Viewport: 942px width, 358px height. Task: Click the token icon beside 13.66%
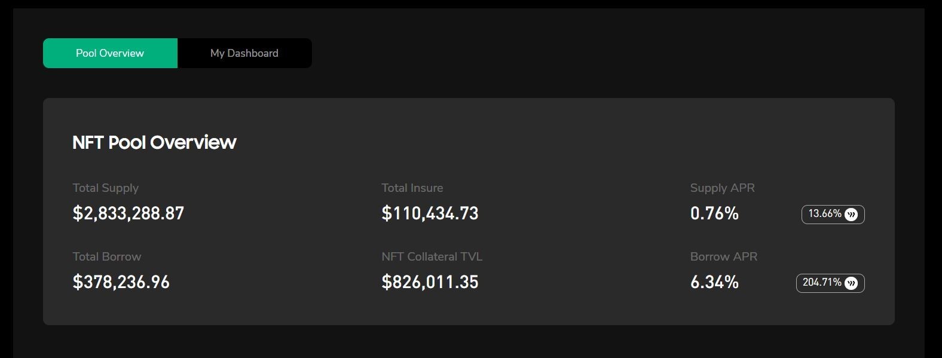pyautogui.click(x=851, y=214)
